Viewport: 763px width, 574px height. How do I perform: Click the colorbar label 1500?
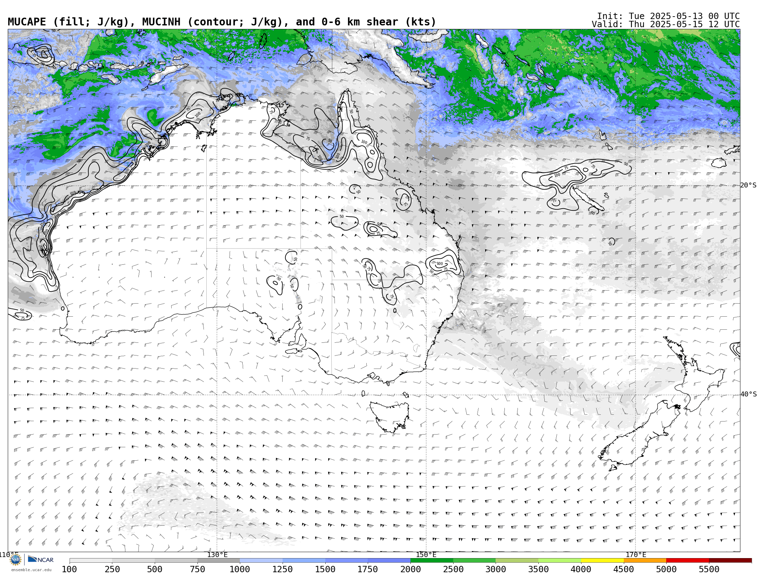(x=325, y=569)
